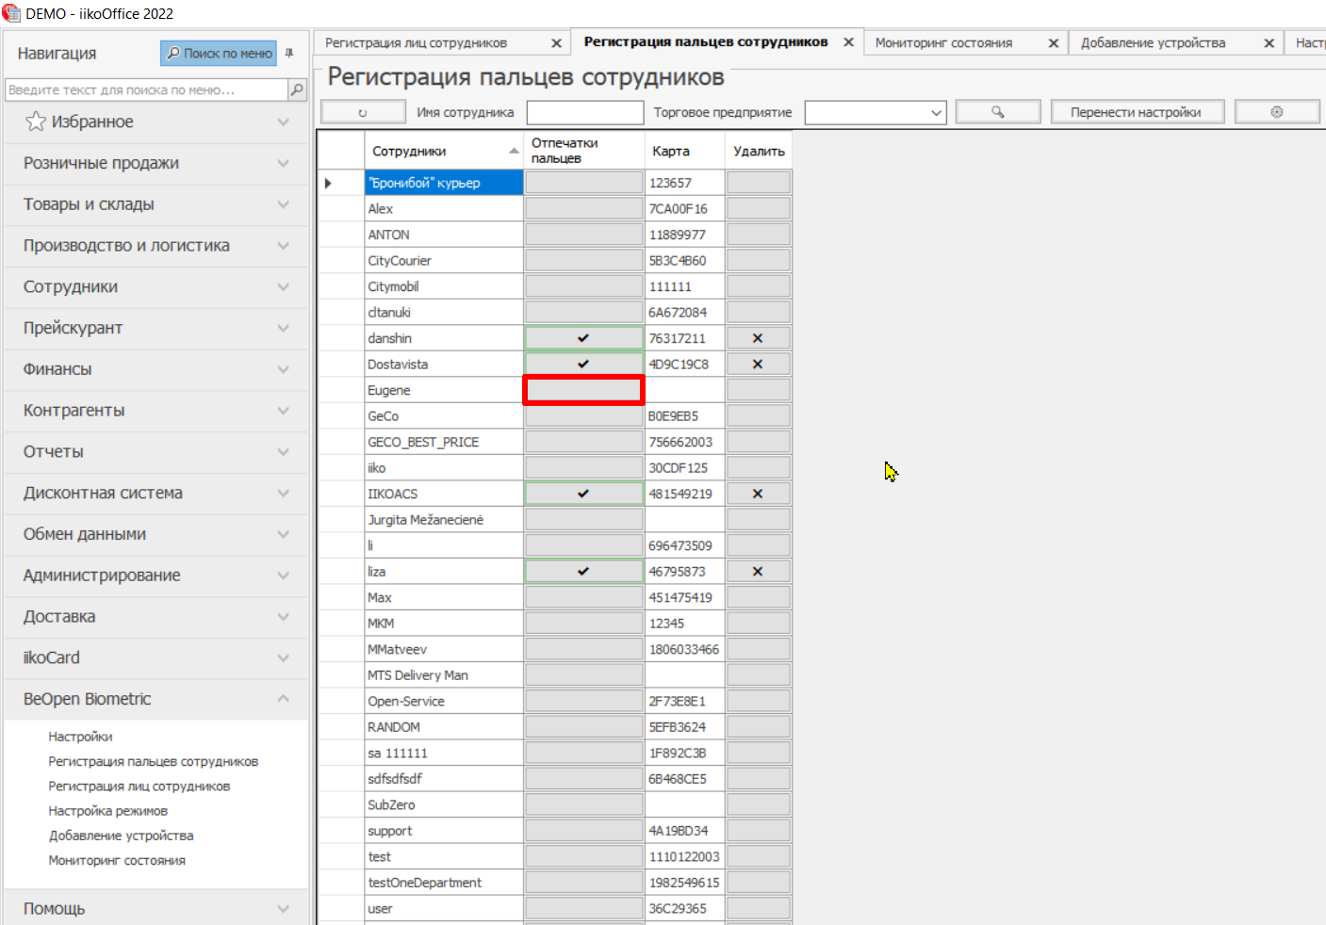1326x925 pixels.
Task: Click the fingerprint cell for Alex
Action: coord(583,208)
